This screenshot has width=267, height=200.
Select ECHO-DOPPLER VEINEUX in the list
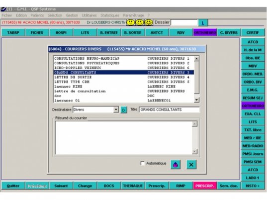[124, 68]
